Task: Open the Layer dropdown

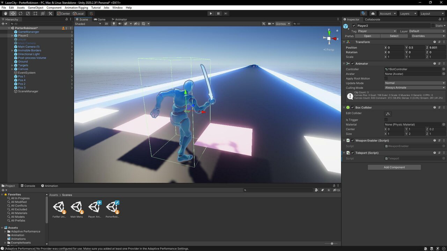Action: tap(427, 31)
